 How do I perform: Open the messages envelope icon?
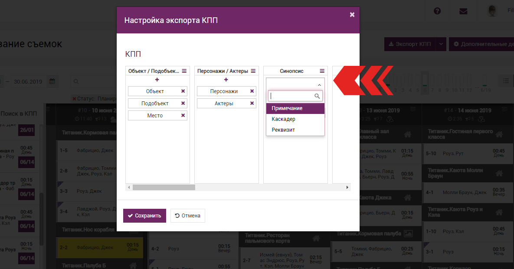463,11
